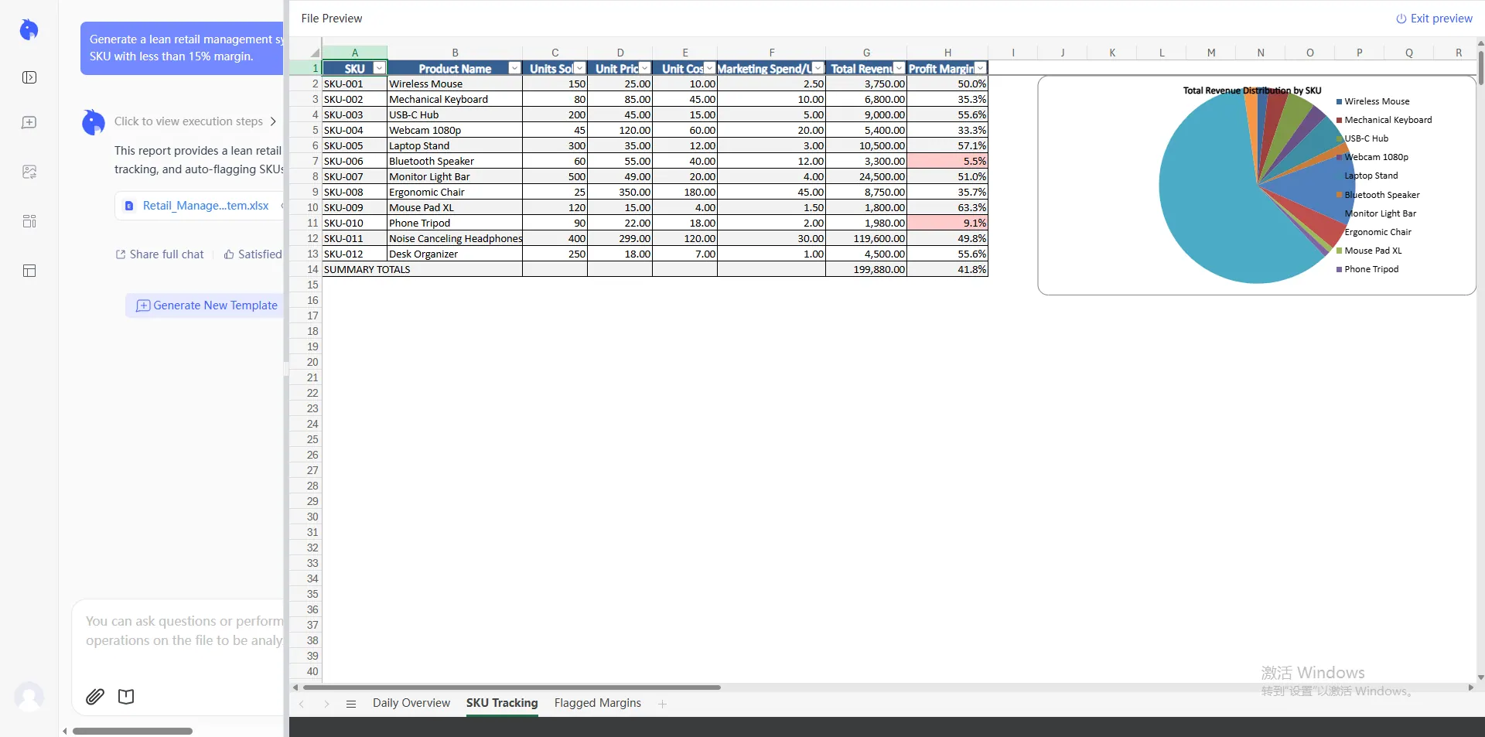
Task: Click the Exit preview button
Action: pos(1434,19)
